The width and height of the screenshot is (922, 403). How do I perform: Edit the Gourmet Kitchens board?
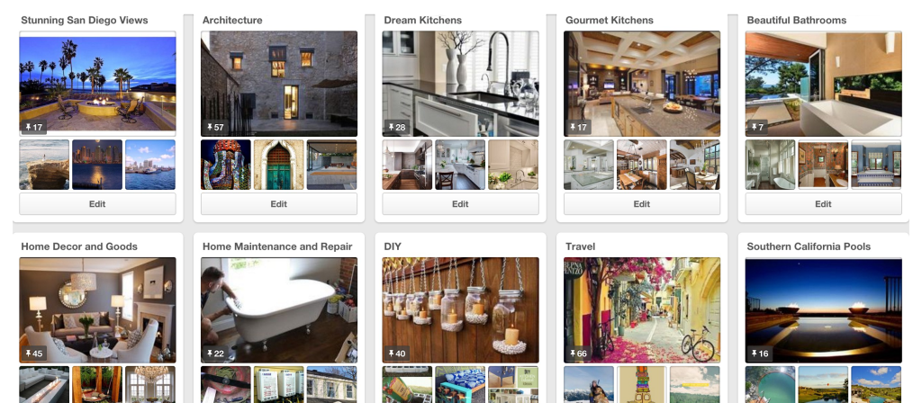click(641, 204)
